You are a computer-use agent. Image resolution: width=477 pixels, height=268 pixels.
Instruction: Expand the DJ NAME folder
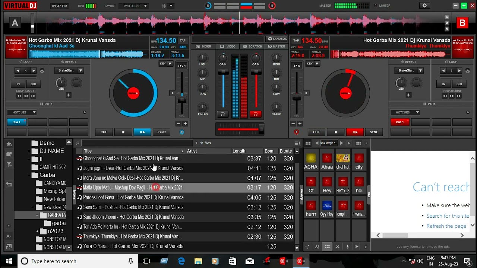pyautogui.click(x=29, y=151)
